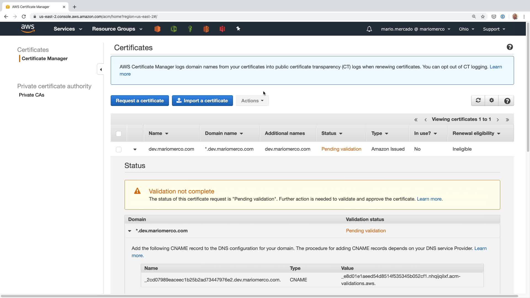The height and width of the screenshot is (298, 530).
Task: Bookmark this page with star icon
Action: 483,17
